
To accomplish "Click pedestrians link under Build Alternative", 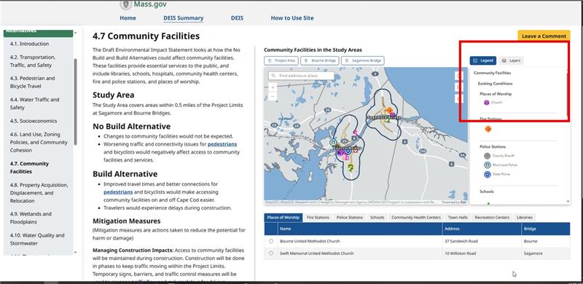I will point(118,192).
